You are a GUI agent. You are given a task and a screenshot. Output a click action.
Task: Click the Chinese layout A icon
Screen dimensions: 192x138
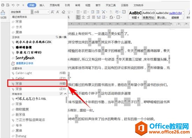104,12
